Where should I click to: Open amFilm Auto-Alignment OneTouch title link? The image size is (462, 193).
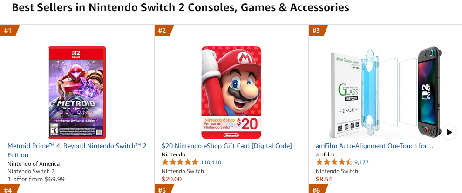tap(374, 146)
